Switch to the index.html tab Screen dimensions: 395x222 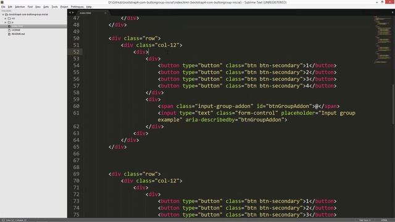tap(86, 13)
